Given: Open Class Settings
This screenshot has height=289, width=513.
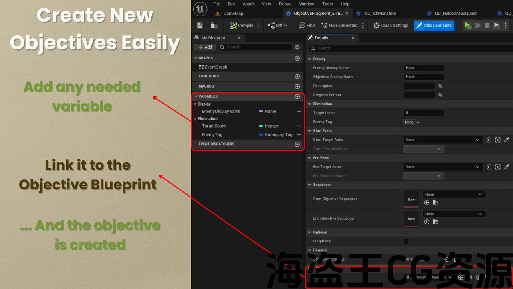Looking at the screenshot, I should (390, 26).
